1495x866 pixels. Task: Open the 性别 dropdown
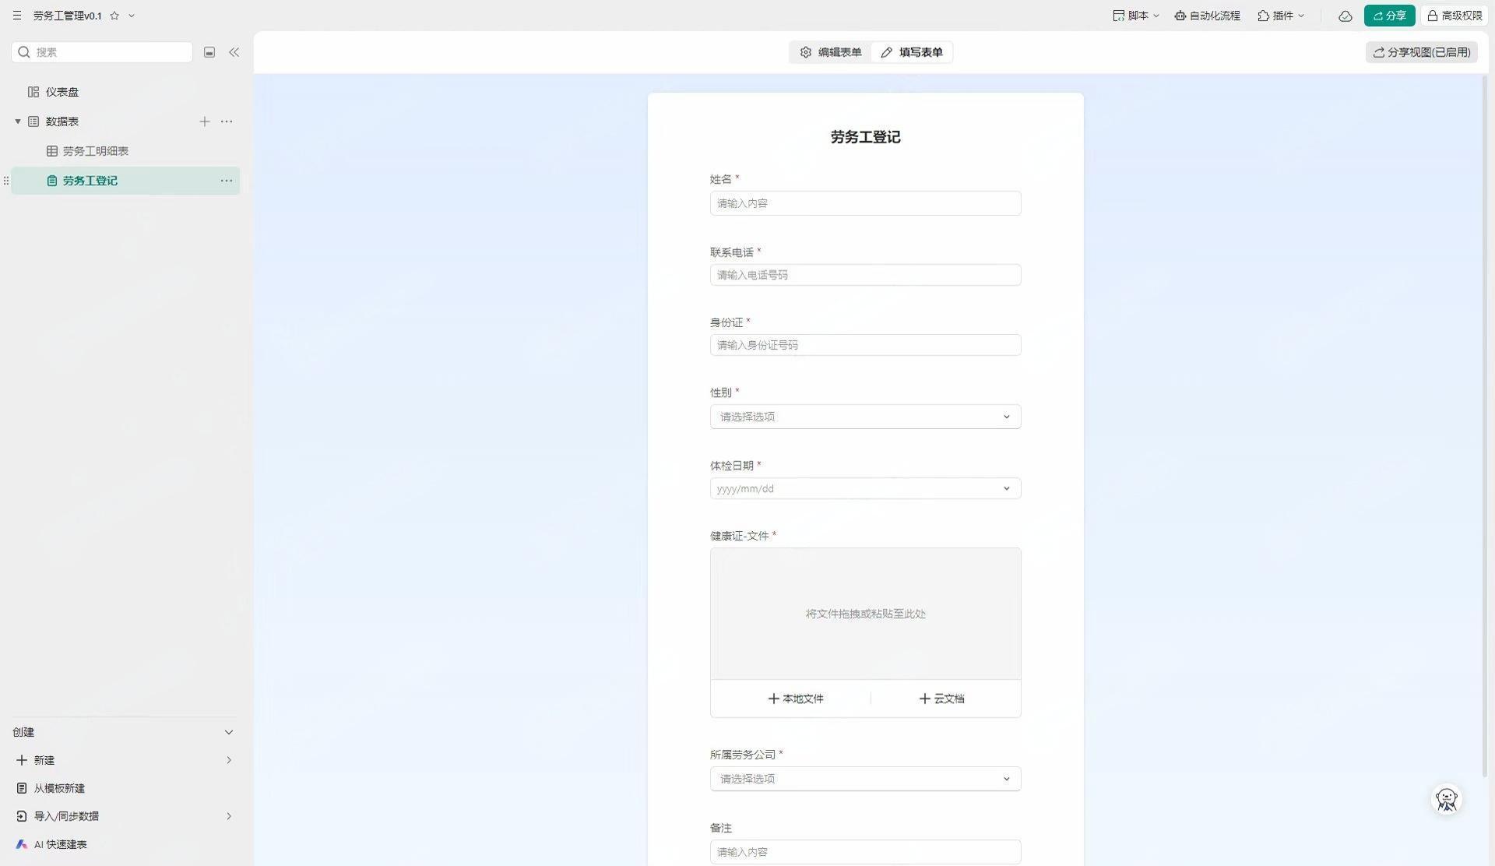click(x=865, y=417)
